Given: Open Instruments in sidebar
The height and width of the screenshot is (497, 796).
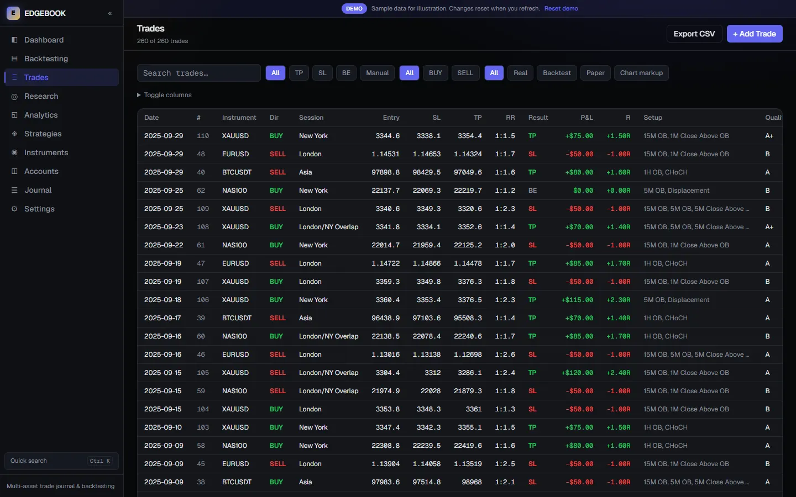Looking at the screenshot, I should click(x=61, y=152).
